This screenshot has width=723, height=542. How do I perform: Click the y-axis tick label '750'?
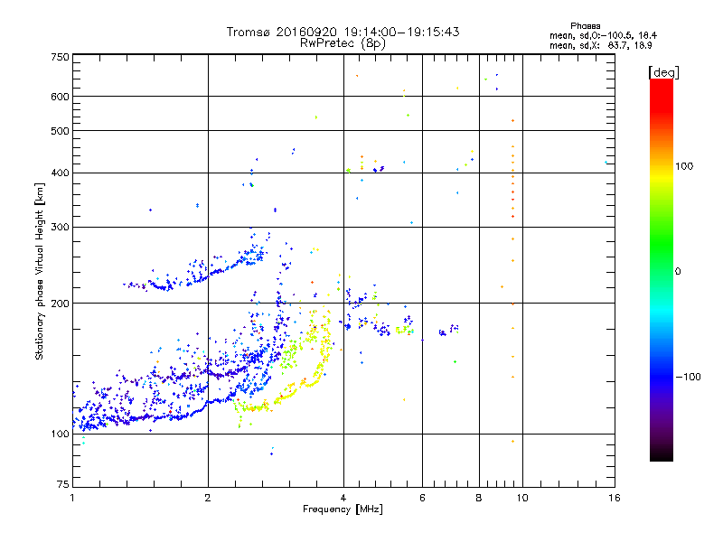[x=60, y=57]
